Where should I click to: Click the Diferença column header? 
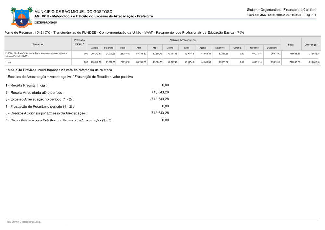[311, 44]
